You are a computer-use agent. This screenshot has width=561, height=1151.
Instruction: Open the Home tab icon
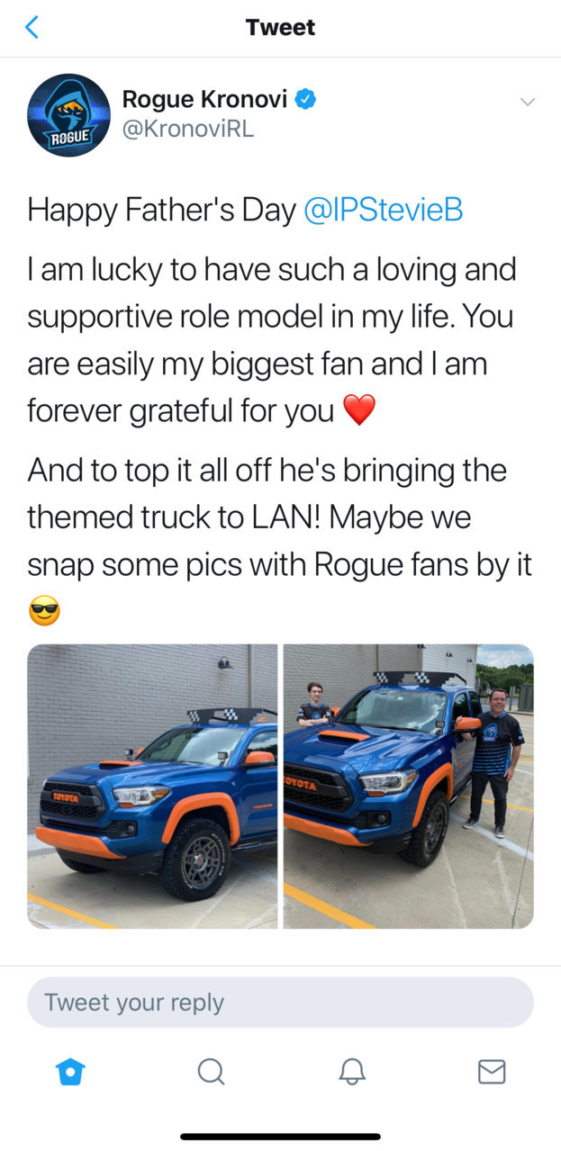(x=70, y=1071)
